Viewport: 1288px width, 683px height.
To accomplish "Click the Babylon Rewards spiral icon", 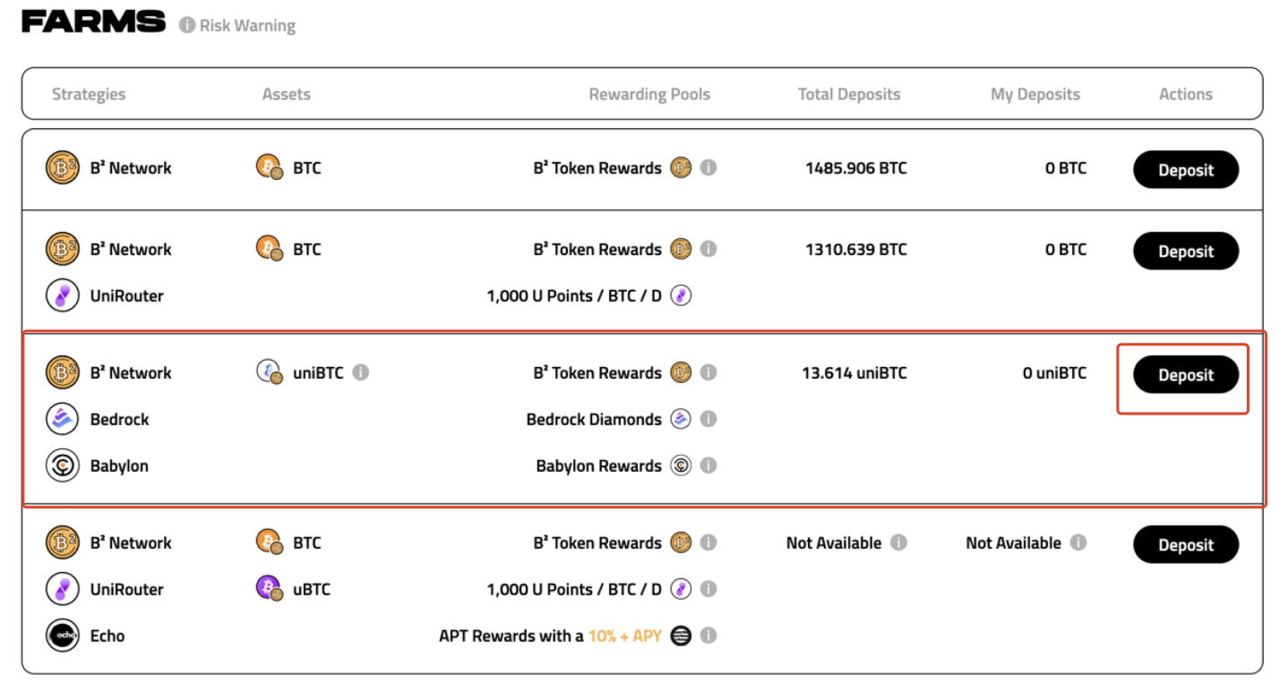I will pos(682,465).
